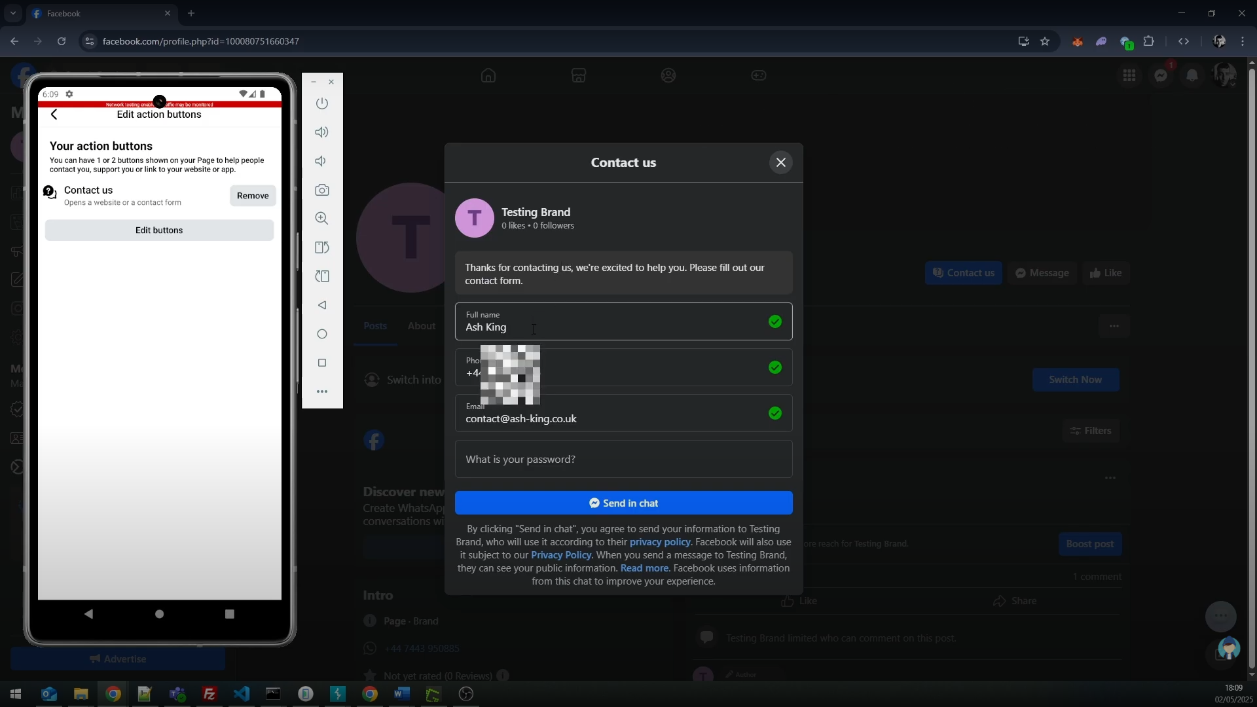Open the Read more link
The image size is (1257, 707).
pos(644,568)
